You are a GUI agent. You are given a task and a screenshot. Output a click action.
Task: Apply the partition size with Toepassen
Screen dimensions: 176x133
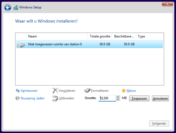[x=139, y=99]
